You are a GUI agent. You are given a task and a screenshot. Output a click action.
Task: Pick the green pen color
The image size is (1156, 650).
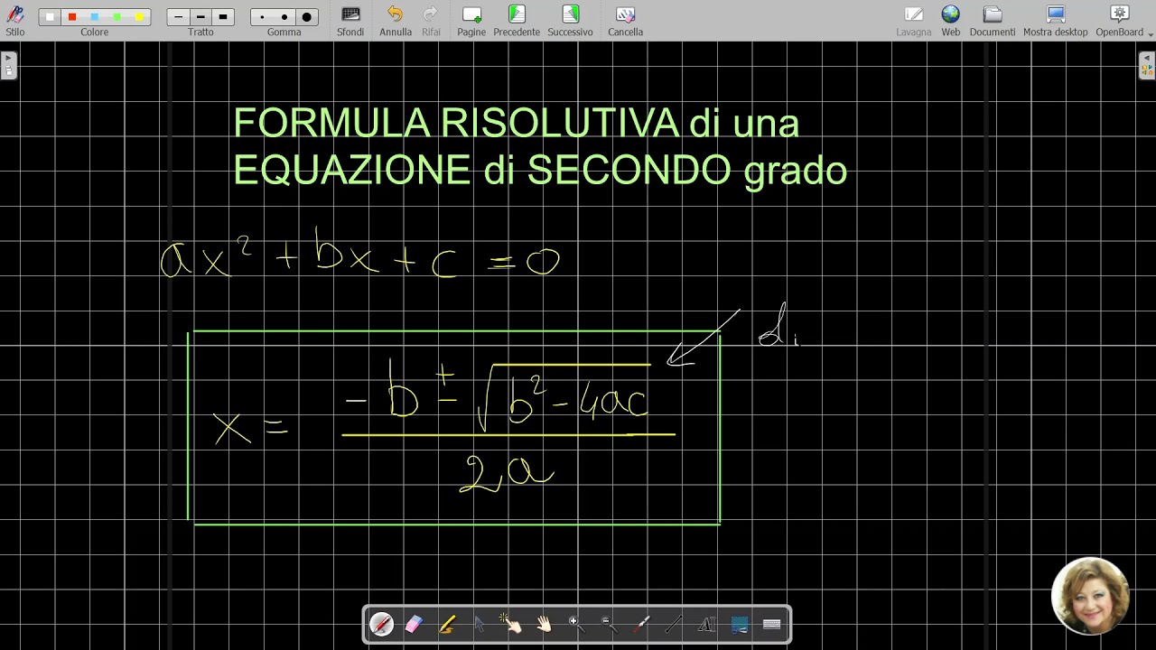point(117,16)
